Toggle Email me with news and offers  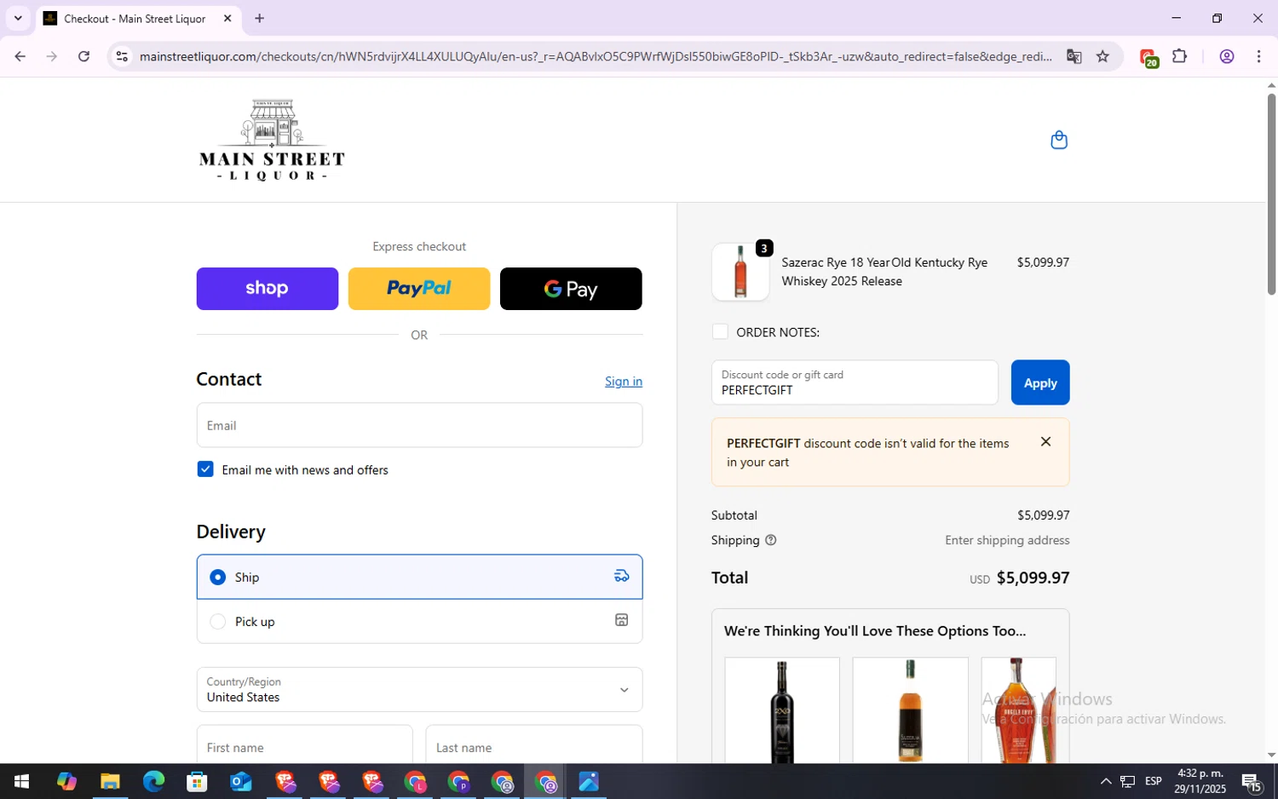205,469
